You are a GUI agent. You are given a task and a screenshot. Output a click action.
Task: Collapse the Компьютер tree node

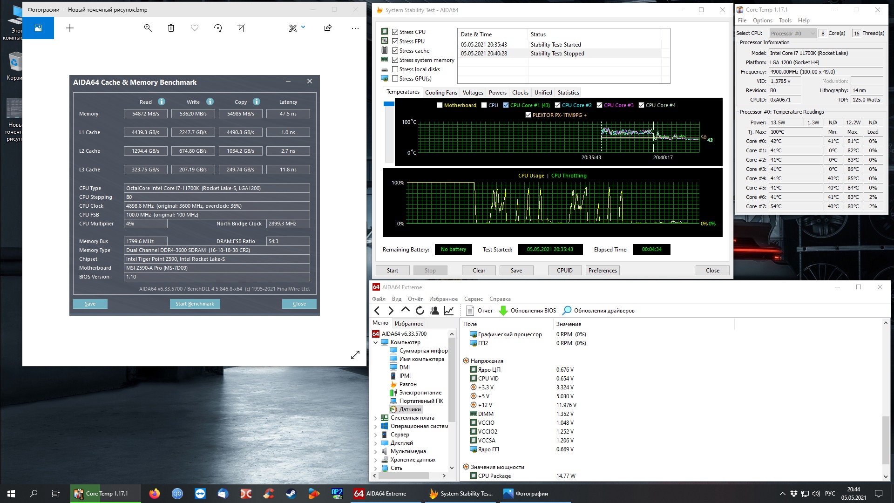click(376, 343)
